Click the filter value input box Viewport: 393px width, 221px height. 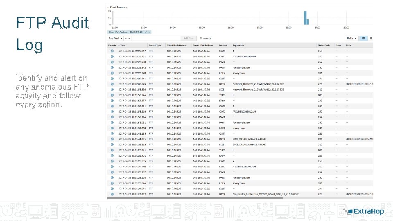156,38
